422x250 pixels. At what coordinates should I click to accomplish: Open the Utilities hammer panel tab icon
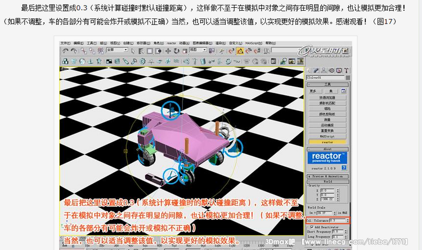click(346, 70)
